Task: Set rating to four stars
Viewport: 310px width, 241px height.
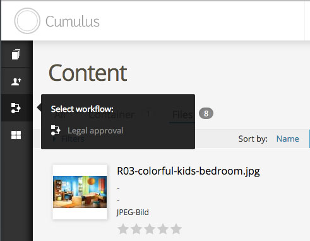Action: click(163, 229)
